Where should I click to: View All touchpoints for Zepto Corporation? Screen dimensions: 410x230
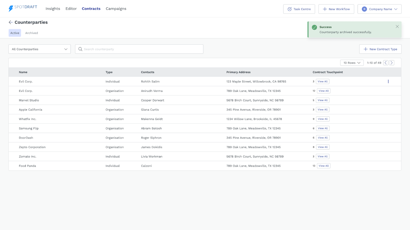[x=323, y=147]
